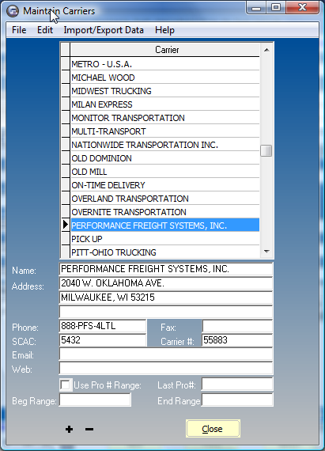Click the current row arrow indicator
Image resolution: width=325 pixels, height=451 pixels.
(66, 225)
